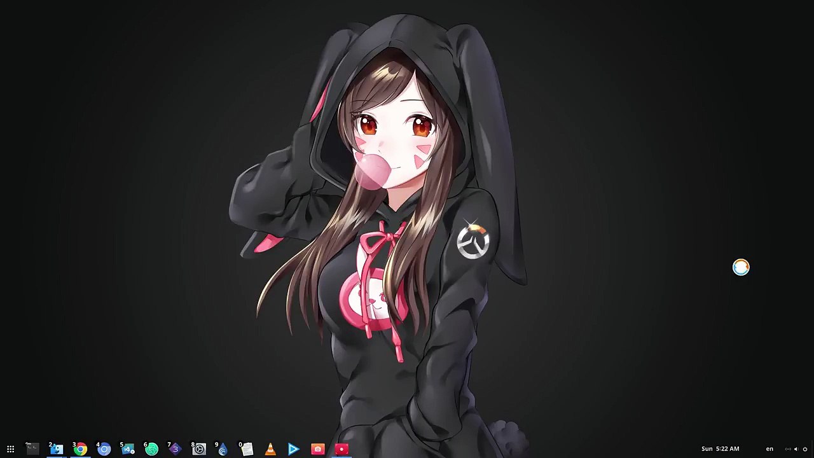Open the power menu icon
This screenshot has height=458, width=814.
pyautogui.click(x=804, y=449)
